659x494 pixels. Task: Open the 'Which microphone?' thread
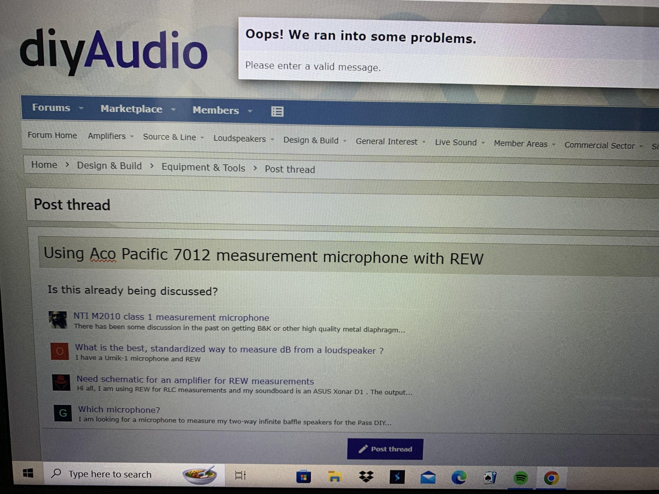119,409
